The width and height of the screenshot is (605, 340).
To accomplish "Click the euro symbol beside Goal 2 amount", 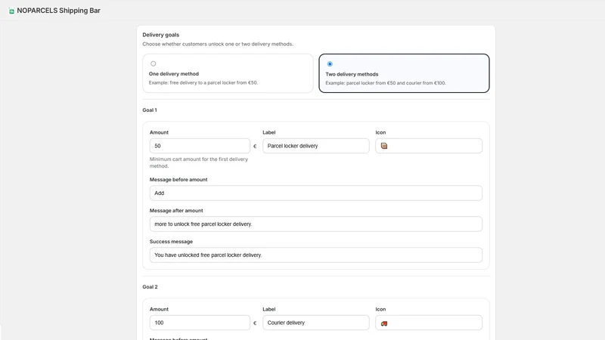I will [x=255, y=323].
